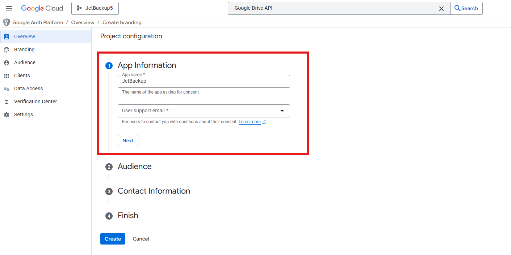Image resolution: width=511 pixels, height=255 pixels.
Task: Select Google Auth Platform breadcrumb
Action: 38,22
